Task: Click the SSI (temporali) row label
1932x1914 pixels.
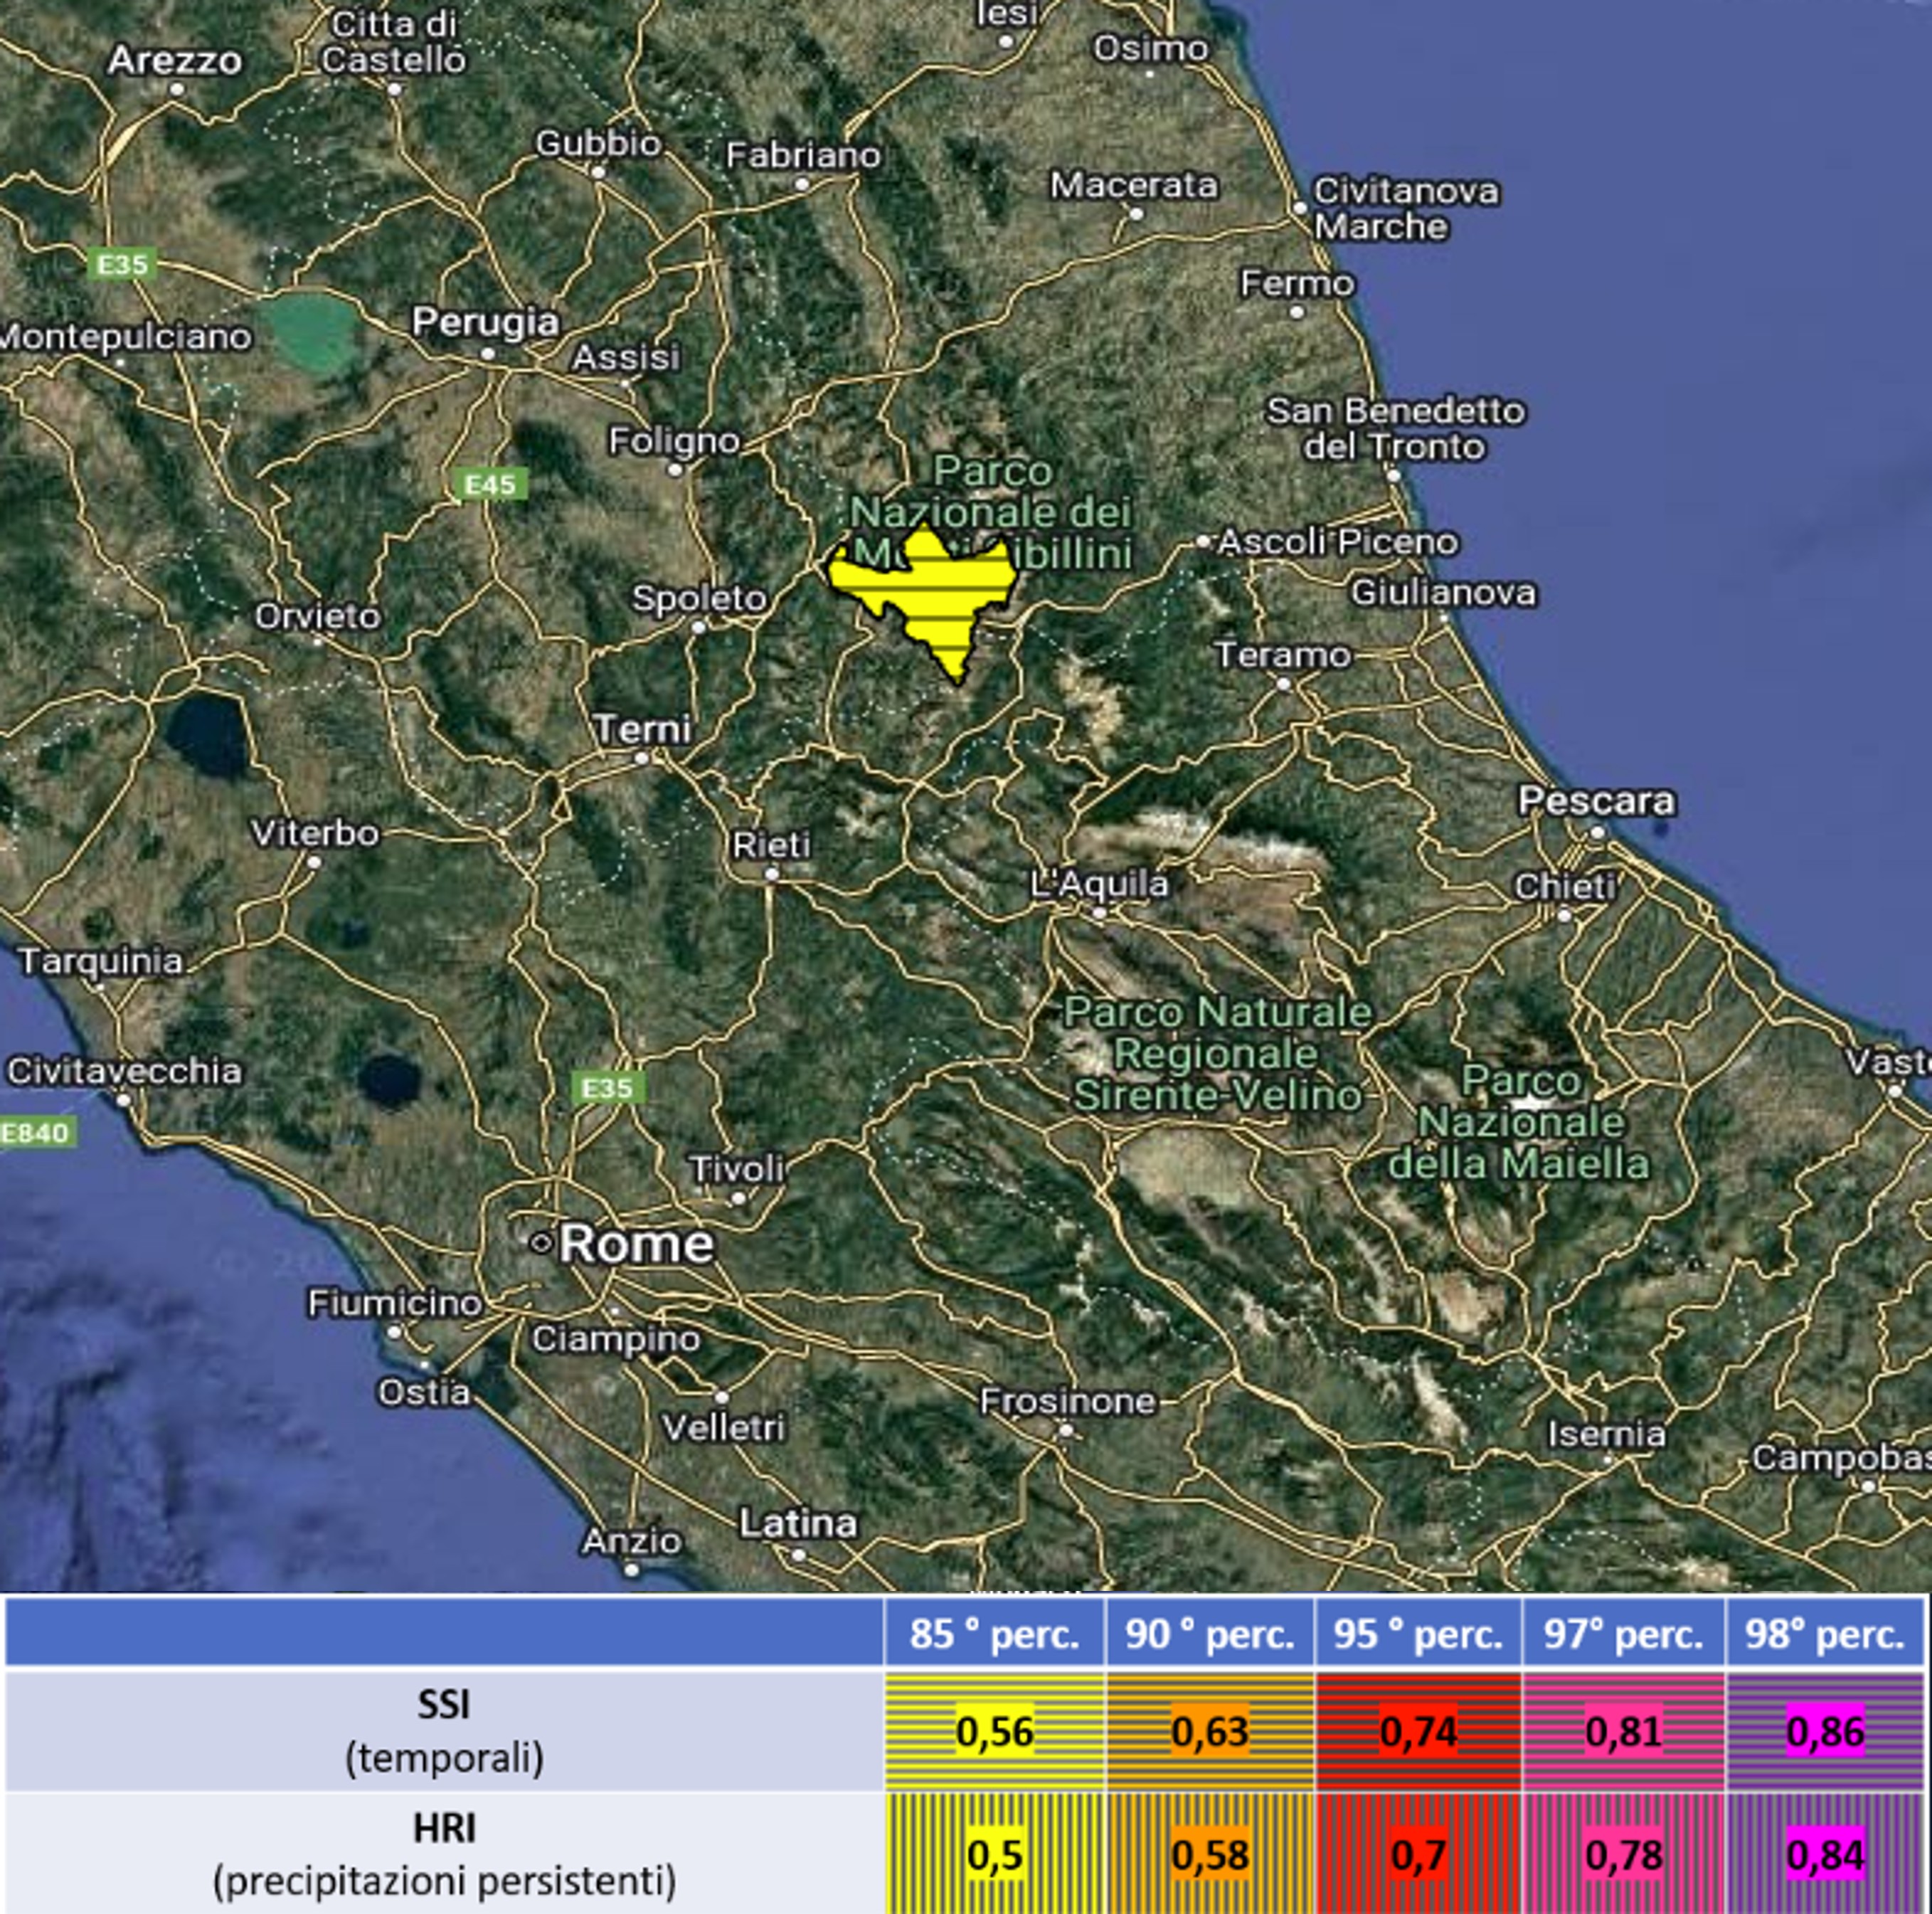Action: 444,1730
